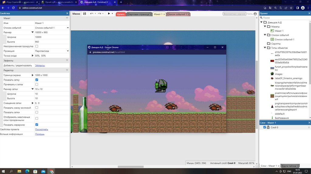311x174 pixels.
Task: Expand the Точка схода property
Action: click(x=32, y=56)
